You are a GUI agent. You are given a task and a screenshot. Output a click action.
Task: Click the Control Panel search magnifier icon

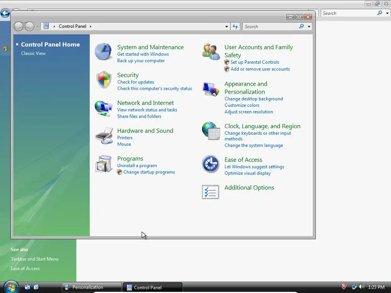click(x=302, y=26)
